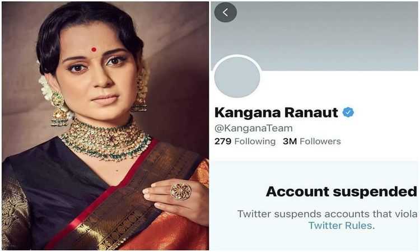Tap the back arrow button
Viewport: 420px width, 252px height.
[x=225, y=12]
